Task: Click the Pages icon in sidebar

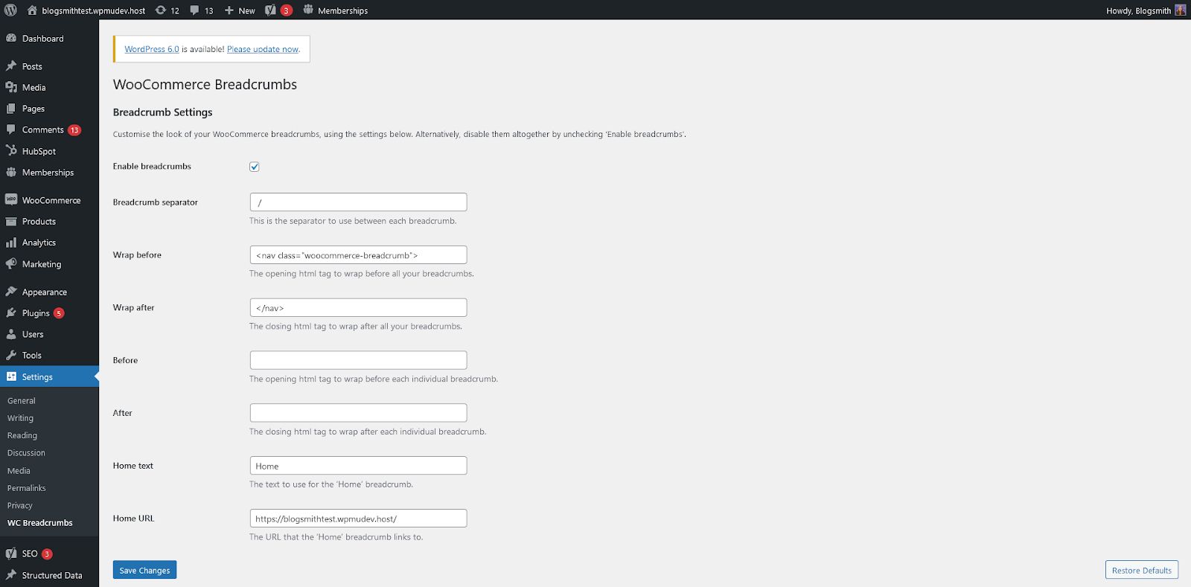Action: tap(11, 109)
